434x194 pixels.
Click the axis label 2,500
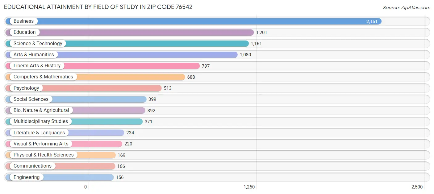click(x=417, y=187)
